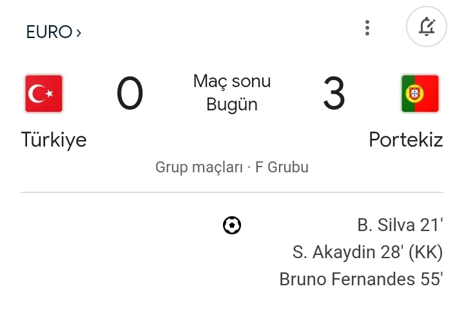Viewport: 464px width, 315px height.
Task: Click the soccer ball goals icon
Action: (232, 225)
